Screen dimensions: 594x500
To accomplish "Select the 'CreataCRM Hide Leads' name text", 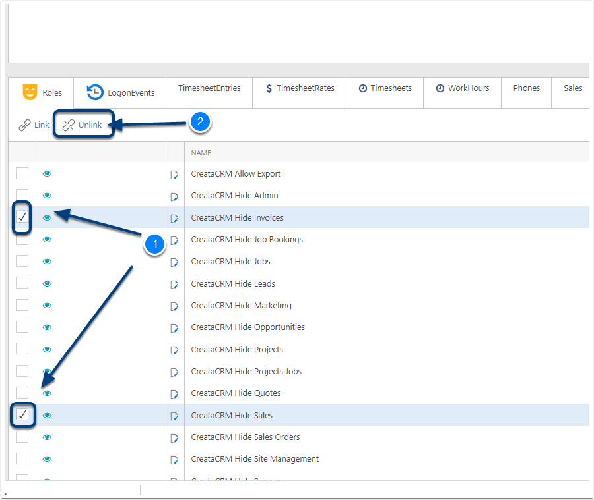I will tap(233, 284).
